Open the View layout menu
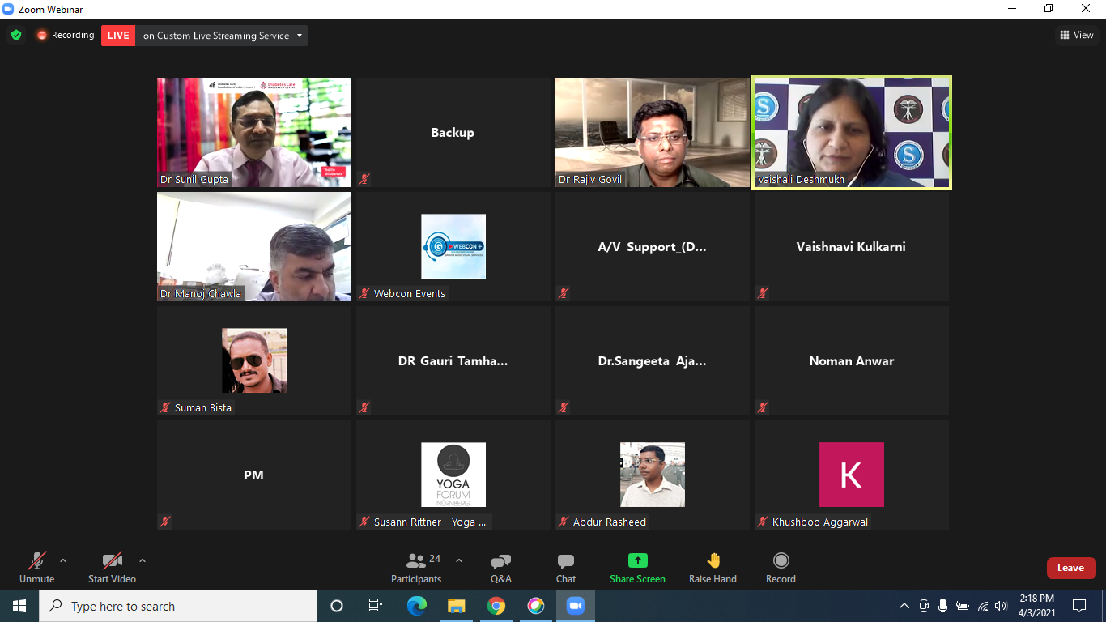The width and height of the screenshot is (1106, 622). tap(1076, 35)
